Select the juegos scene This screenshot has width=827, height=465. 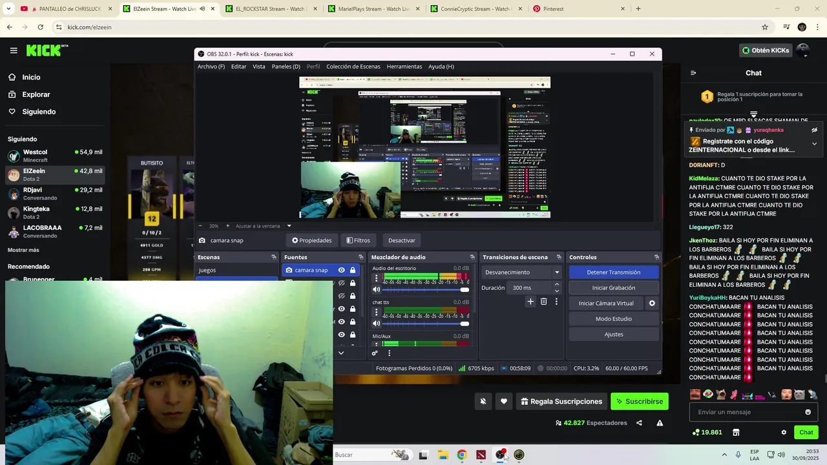[x=236, y=270]
